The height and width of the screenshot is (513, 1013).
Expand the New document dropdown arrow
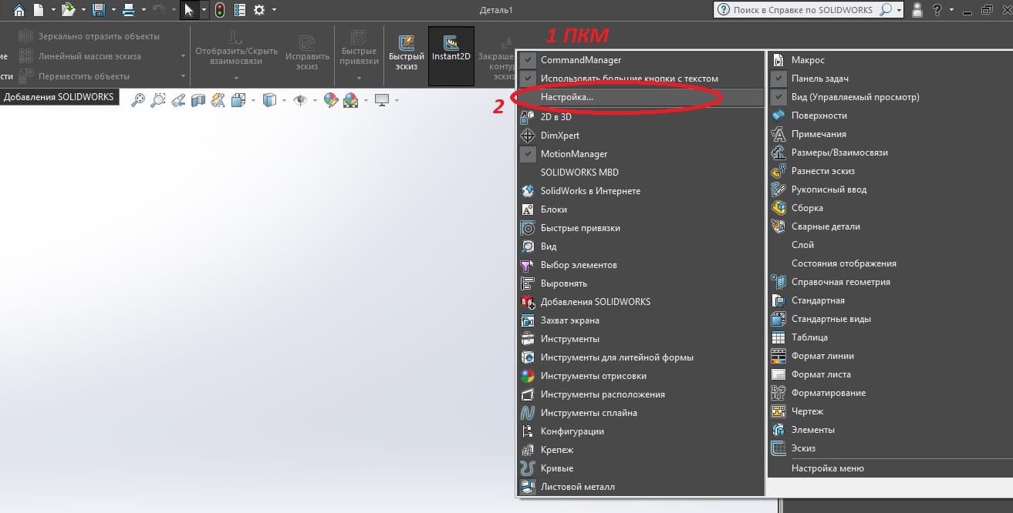click(x=52, y=10)
